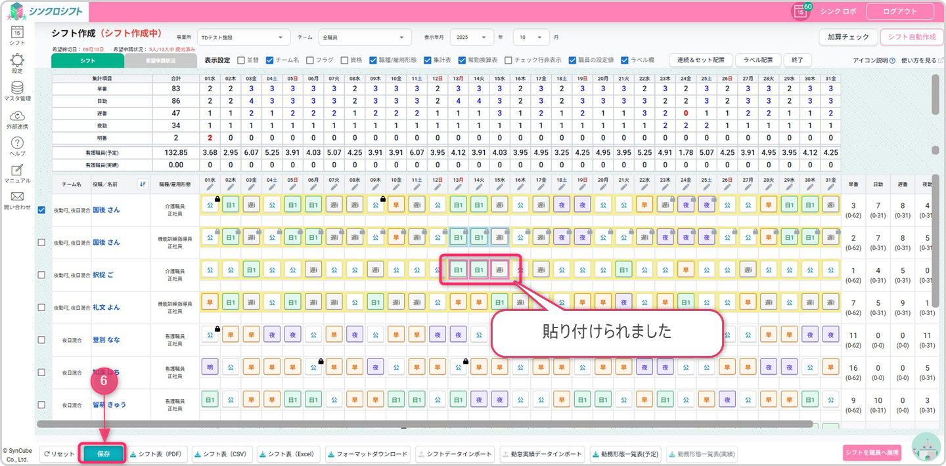Open the マニュアル notepad icon
The image size is (946, 466).
(x=17, y=172)
